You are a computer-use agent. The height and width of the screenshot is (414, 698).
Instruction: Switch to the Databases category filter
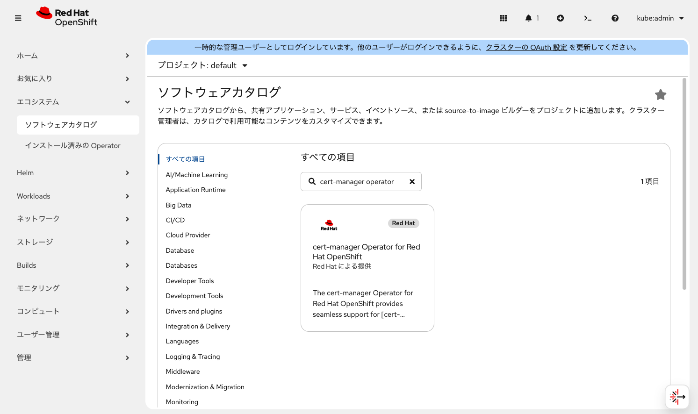[181, 265]
